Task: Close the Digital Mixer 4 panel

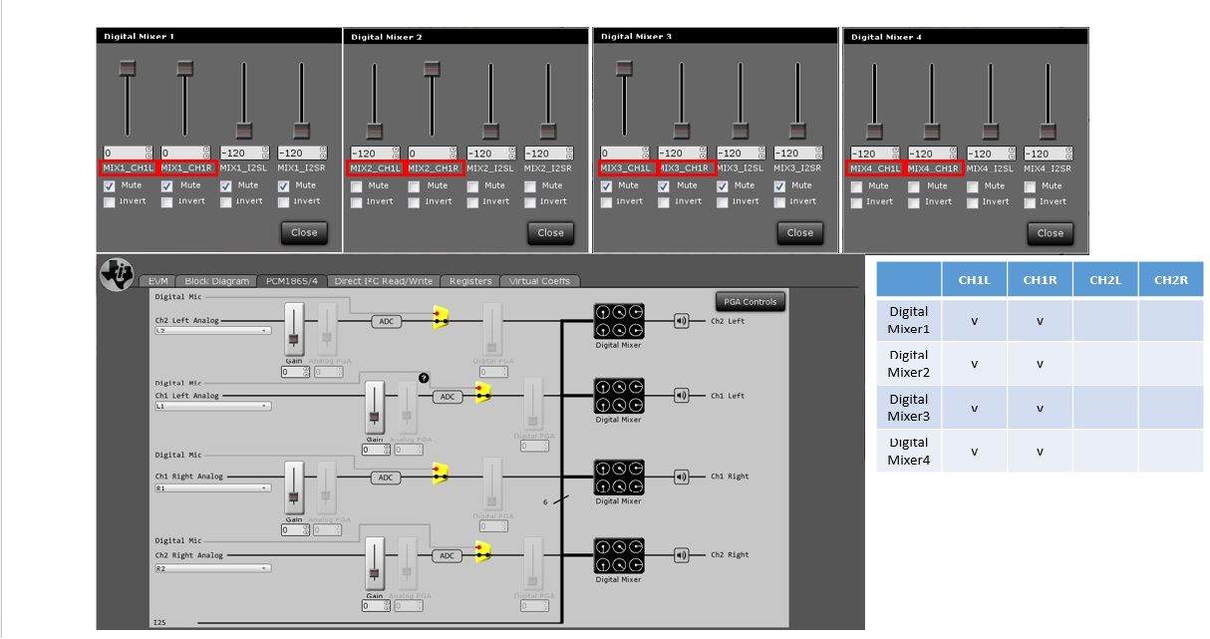Action: coord(1051,232)
